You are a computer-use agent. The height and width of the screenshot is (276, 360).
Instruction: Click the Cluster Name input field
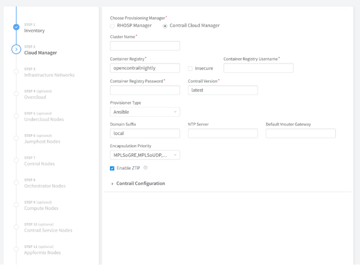coord(144,46)
